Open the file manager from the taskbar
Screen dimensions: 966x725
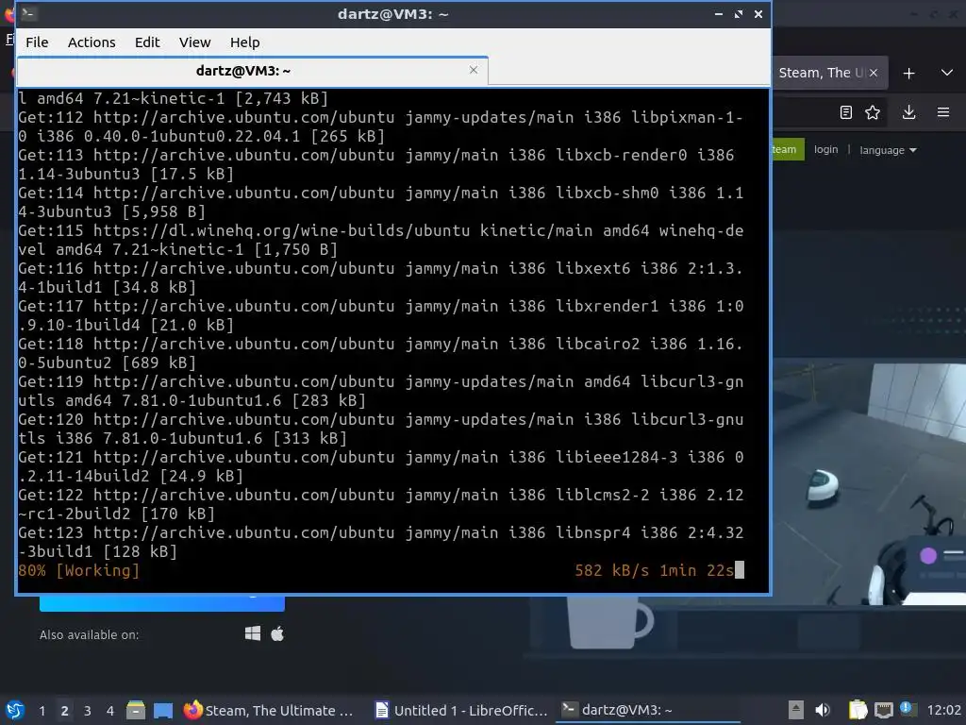(x=136, y=710)
